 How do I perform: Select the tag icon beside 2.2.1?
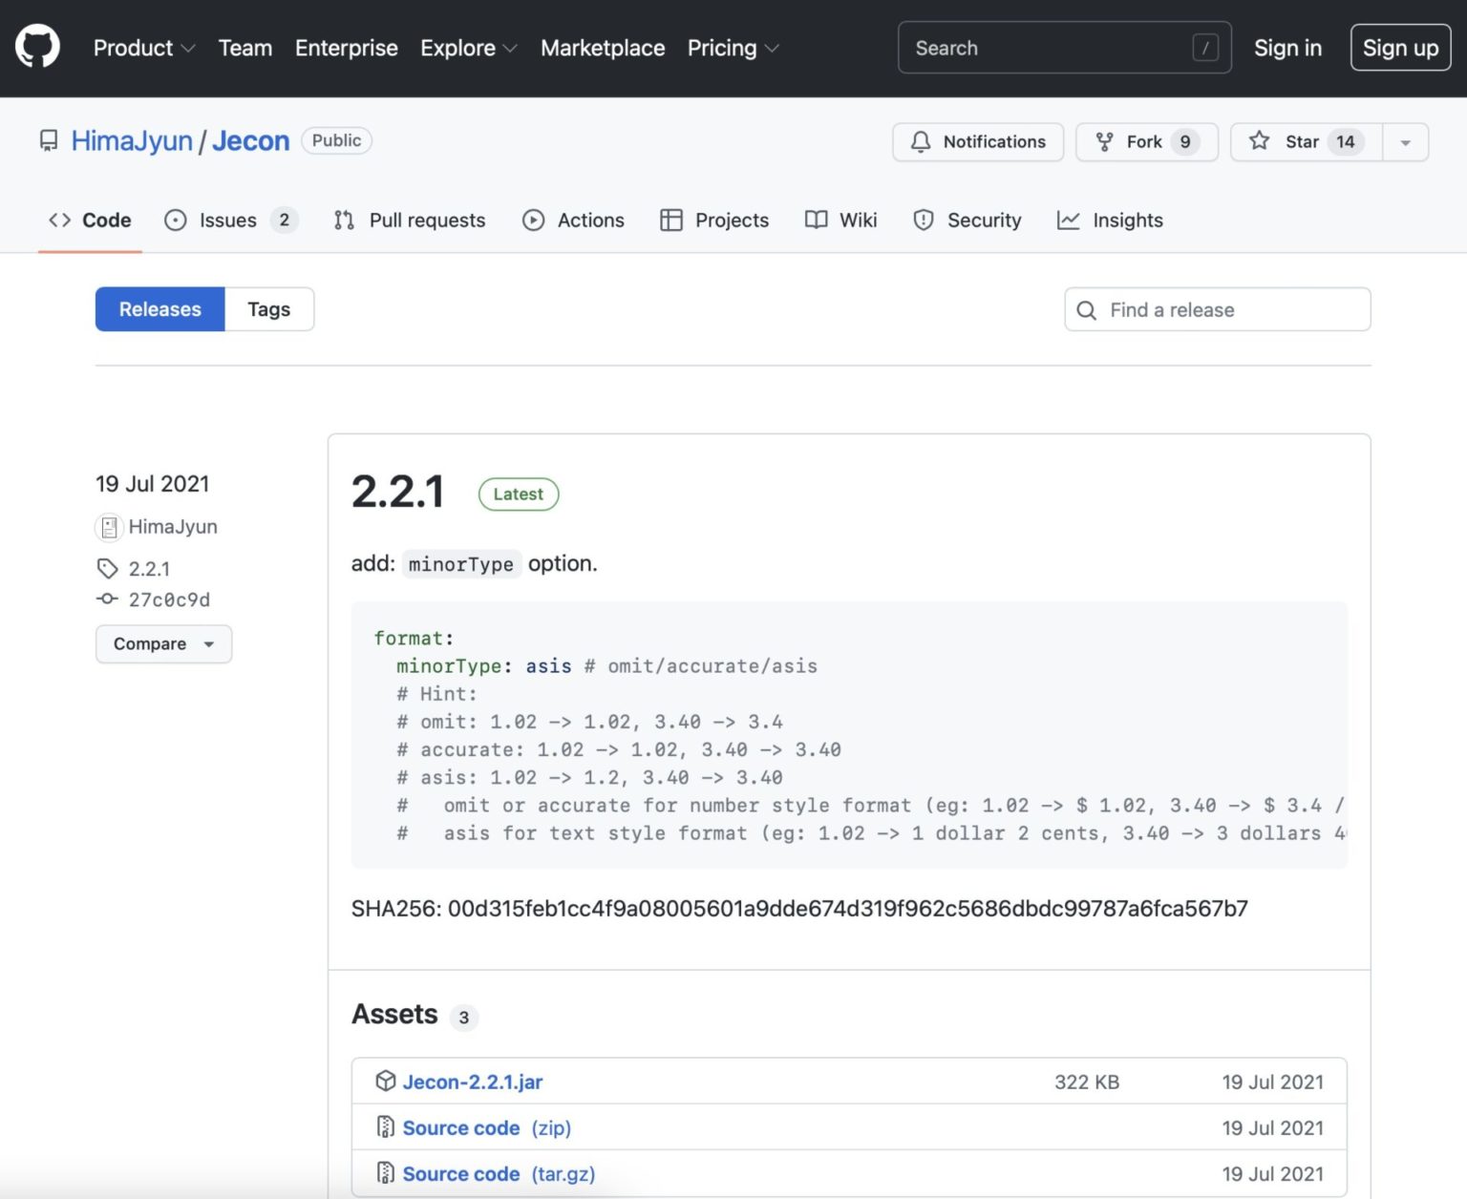pos(108,568)
